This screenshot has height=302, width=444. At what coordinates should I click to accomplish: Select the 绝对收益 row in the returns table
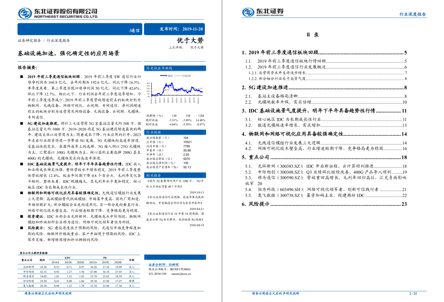(175, 120)
